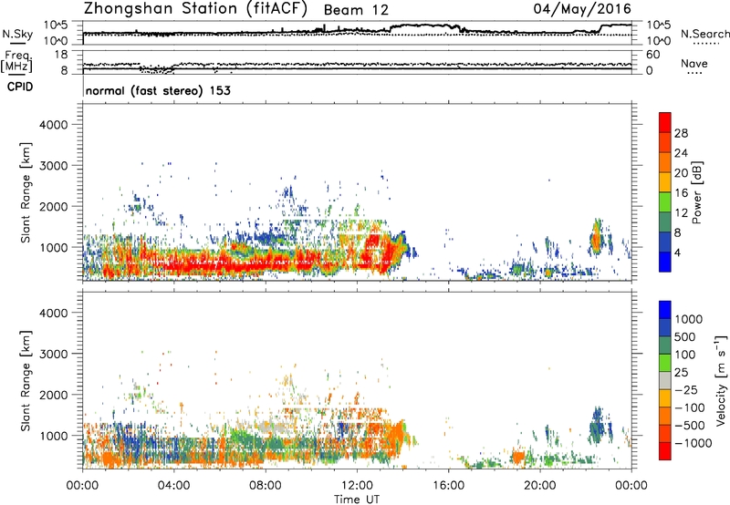The image size is (730, 505).
Task: Pick the gray velocity colorbar segment between 25 and -25
Action: 665,381
